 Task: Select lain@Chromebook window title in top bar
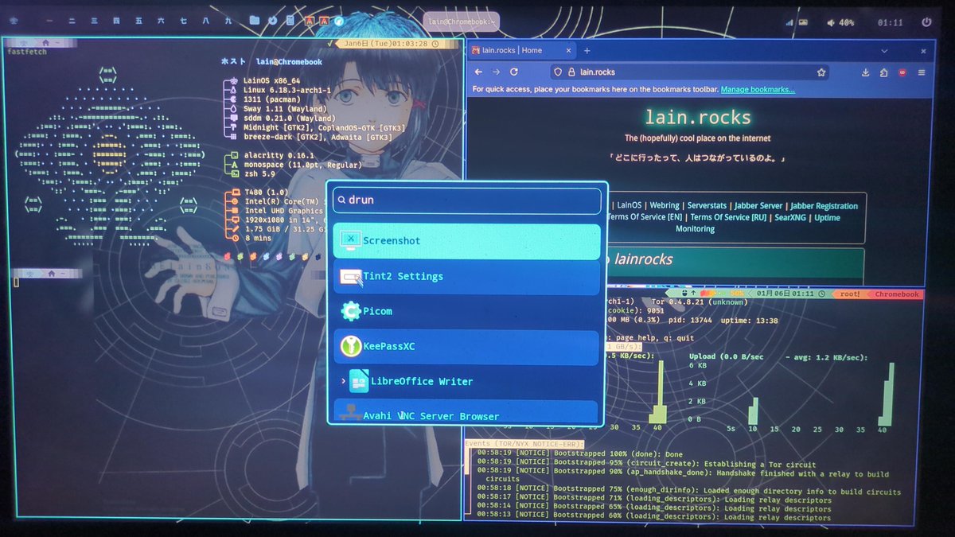(461, 22)
